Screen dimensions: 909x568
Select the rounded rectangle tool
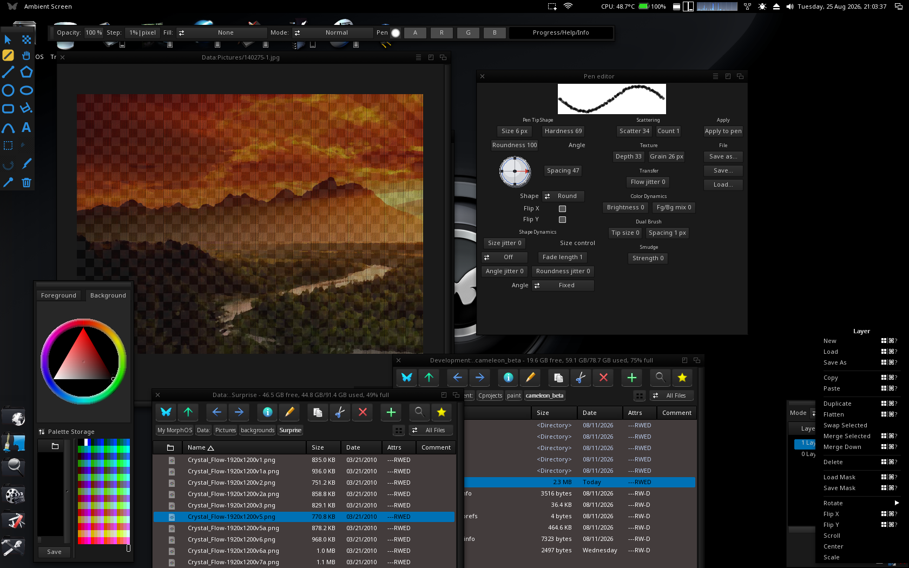[x=8, y=109]
